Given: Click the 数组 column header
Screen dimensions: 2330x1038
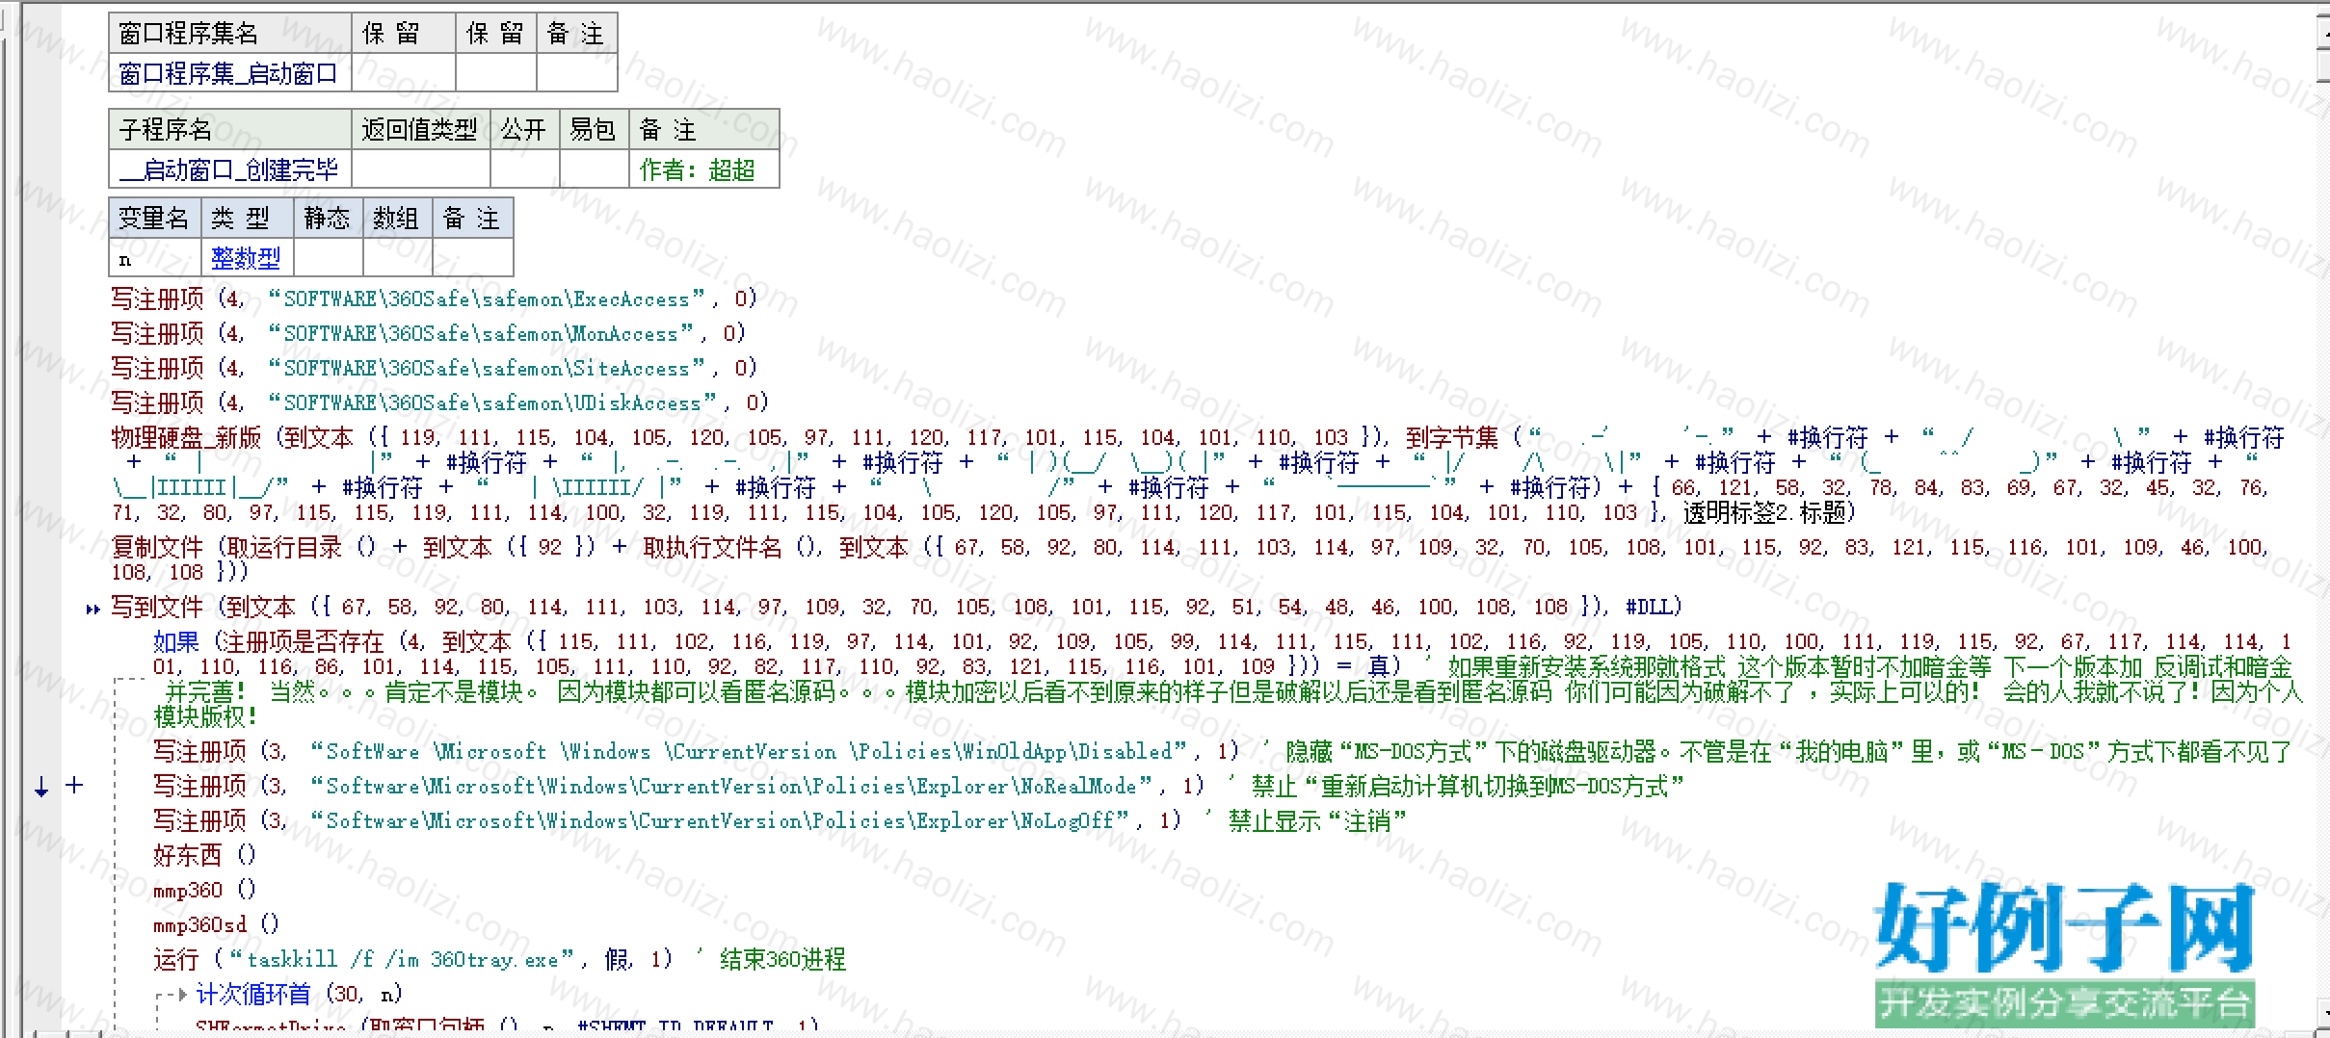Looking at the screenshot, I should (397, 219).
